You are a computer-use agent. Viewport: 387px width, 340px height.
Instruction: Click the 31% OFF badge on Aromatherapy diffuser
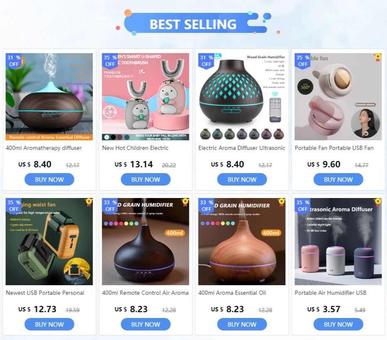pos(14,61)
